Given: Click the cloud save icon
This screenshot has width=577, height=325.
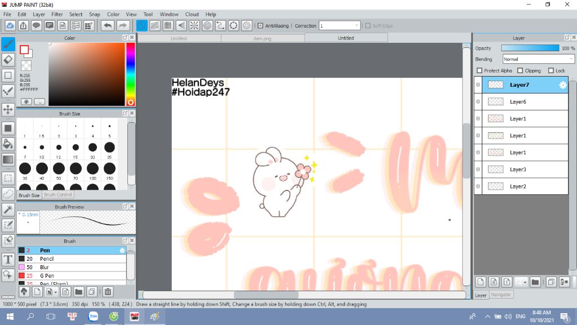Looking at the screenshot, I should (x=10, y=25).
